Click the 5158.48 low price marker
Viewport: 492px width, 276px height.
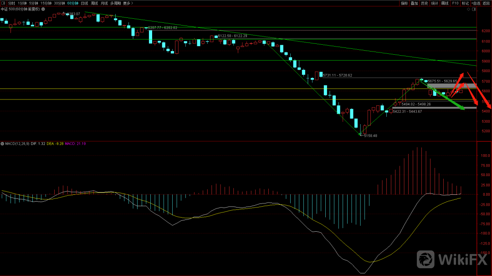pos(370,135)
